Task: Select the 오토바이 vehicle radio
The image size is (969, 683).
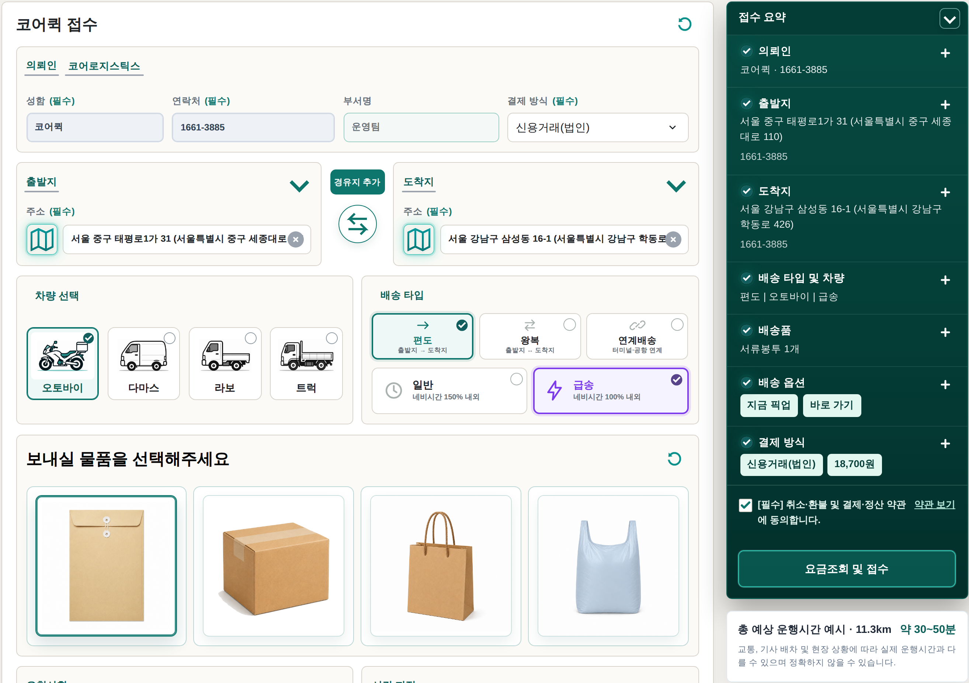Action: tap(88, 338)
